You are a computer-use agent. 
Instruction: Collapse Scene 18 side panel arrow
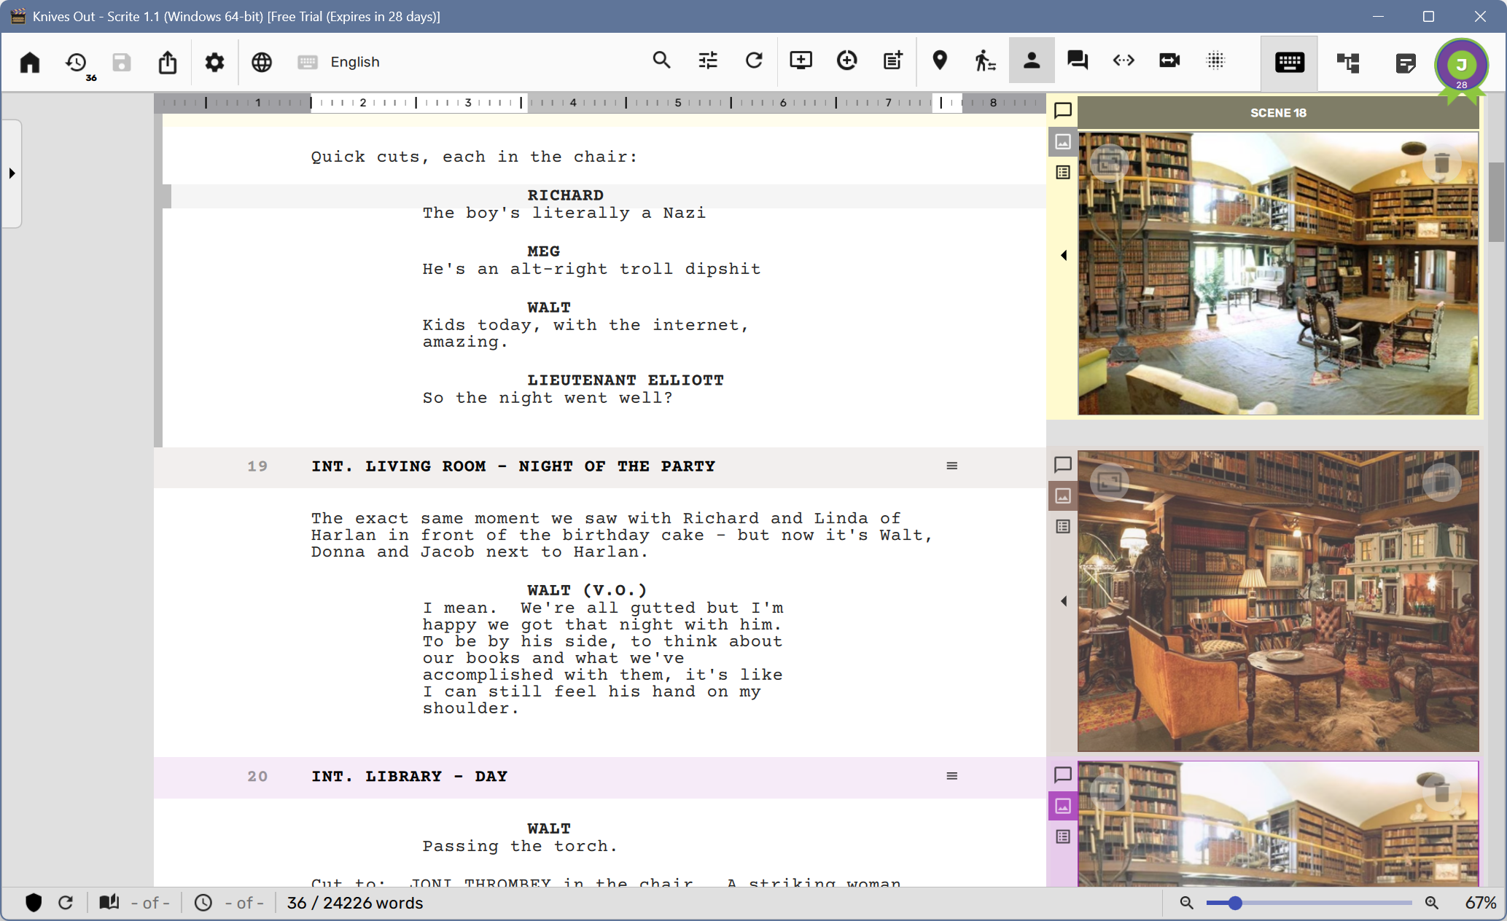click(1064, 255)
